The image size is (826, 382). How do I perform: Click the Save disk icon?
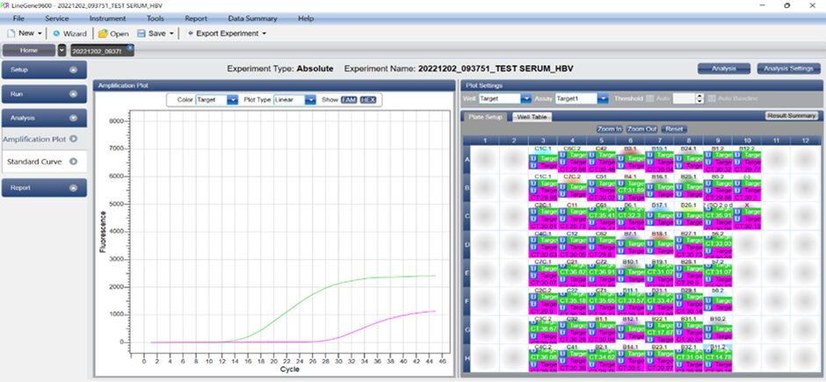(x=141, y=33)
